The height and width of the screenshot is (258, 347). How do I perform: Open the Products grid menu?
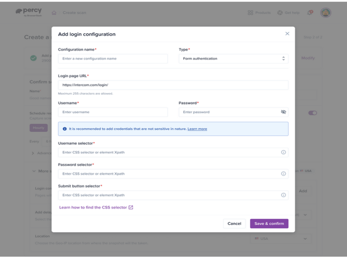pyautogui.click(x=259, y=12)
